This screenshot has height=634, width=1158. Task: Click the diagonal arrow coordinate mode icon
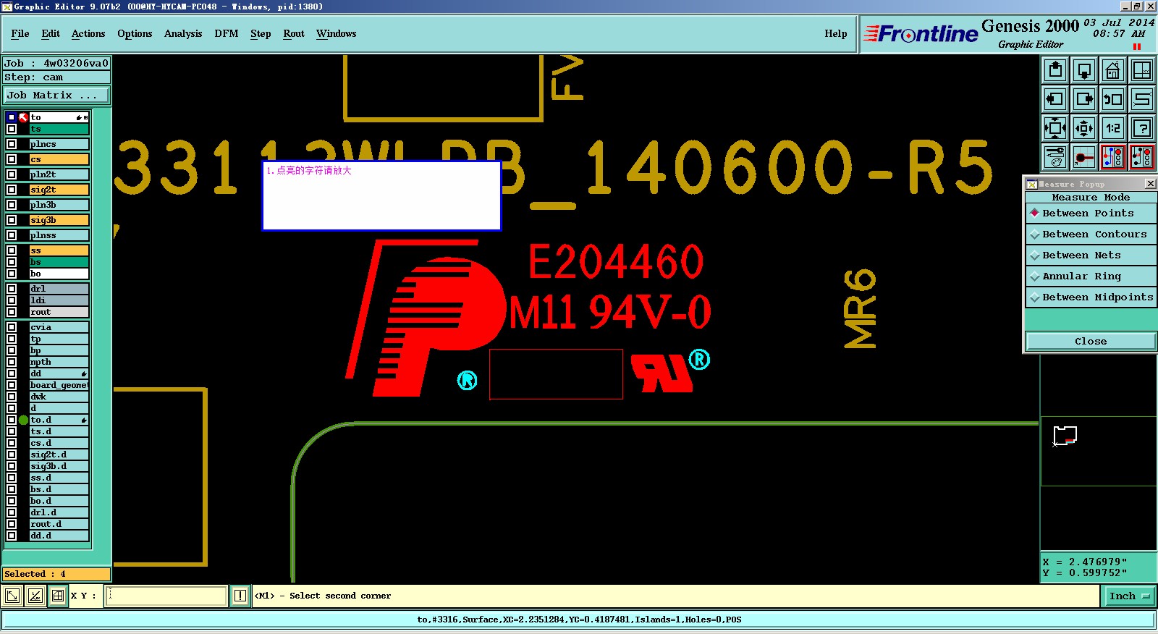(x=12, y=596)
